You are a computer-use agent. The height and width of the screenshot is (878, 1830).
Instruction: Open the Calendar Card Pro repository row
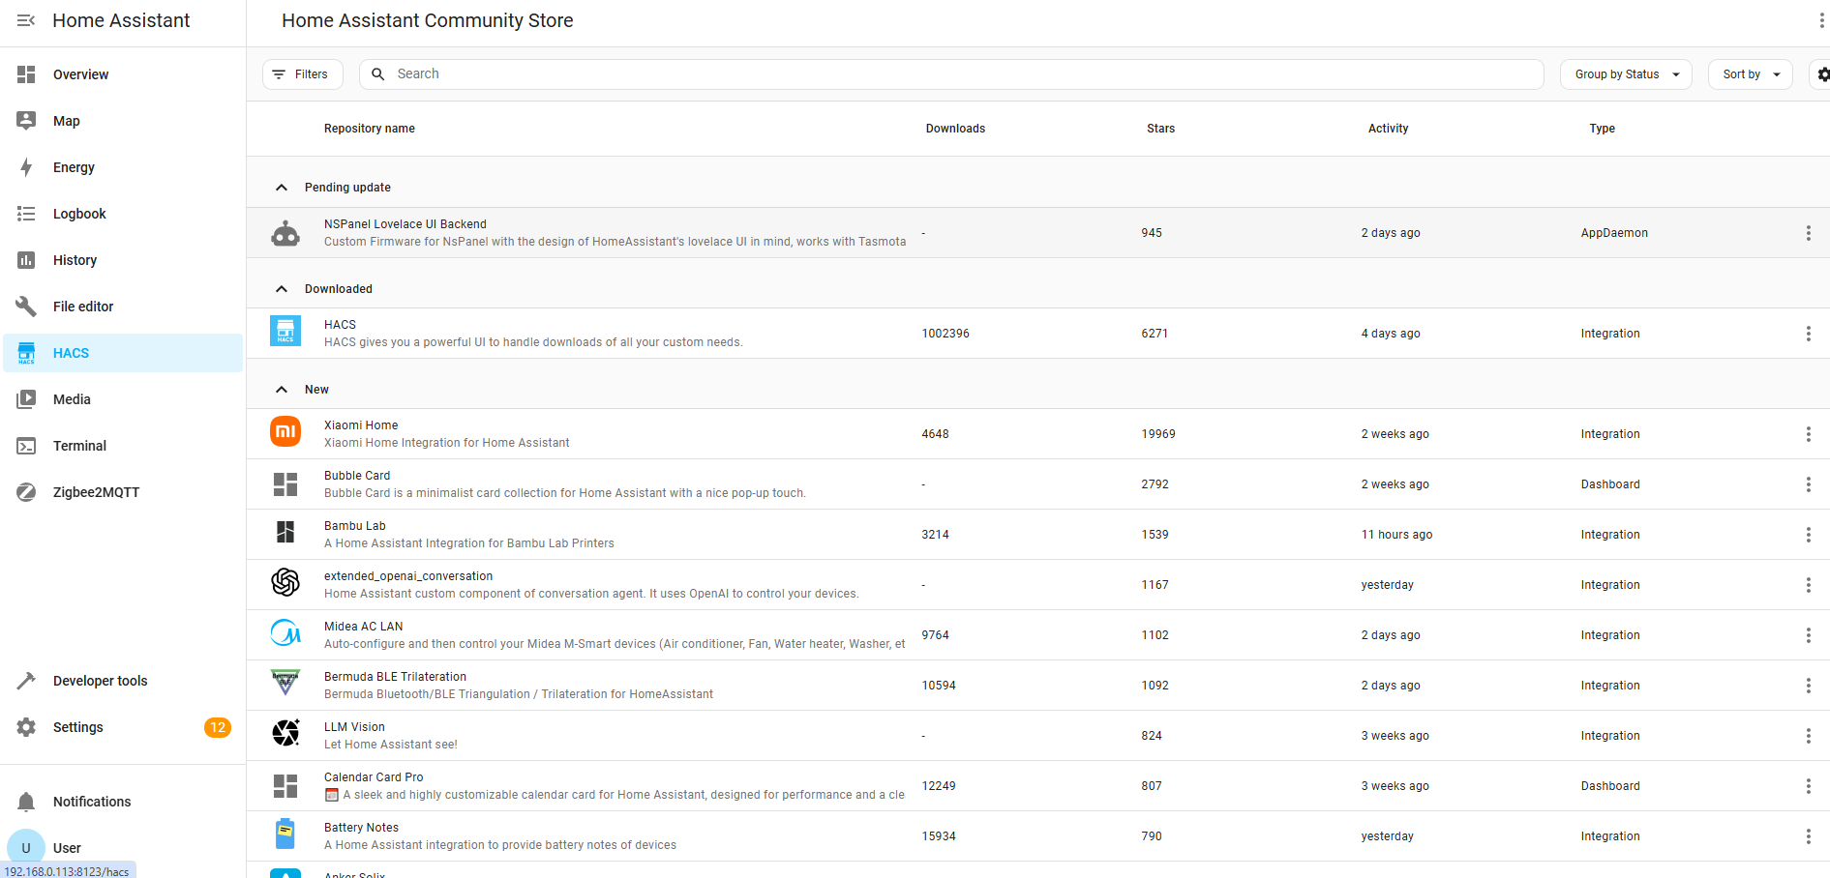click(1038, 786)
